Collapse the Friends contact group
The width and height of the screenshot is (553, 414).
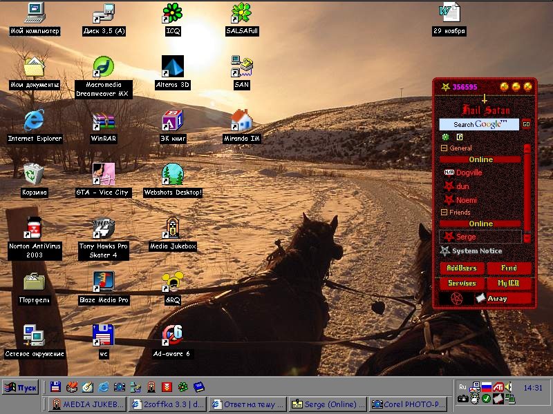coord(444,213)
